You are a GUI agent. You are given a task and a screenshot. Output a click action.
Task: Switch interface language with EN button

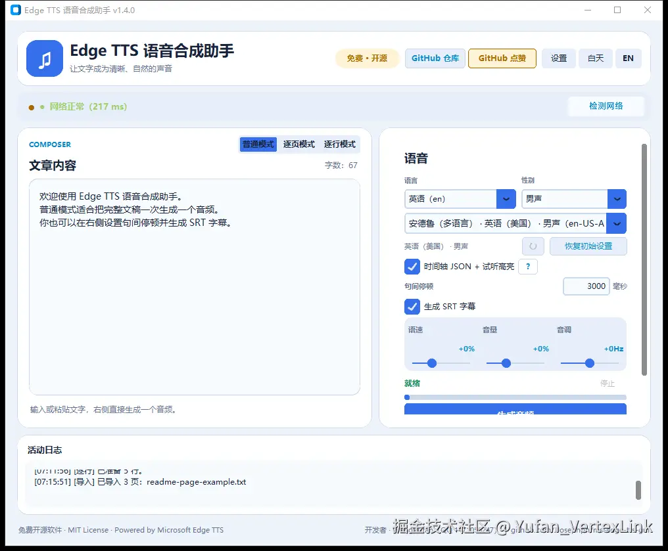(x=628, y=58)
